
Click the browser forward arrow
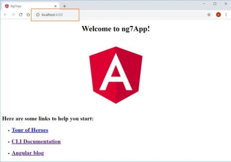13,14
